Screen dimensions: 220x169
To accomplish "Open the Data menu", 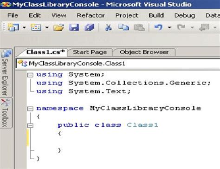I will pyautogui.click(x=213, y=15).
